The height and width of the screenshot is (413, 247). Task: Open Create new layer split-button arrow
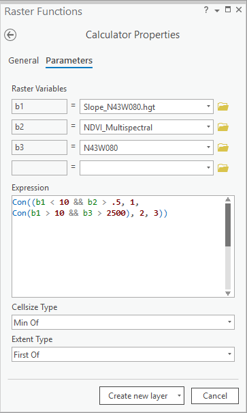[x=179, y=396]
